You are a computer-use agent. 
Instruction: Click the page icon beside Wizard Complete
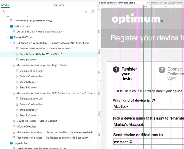pyautogui.click(x=14, y=127)
